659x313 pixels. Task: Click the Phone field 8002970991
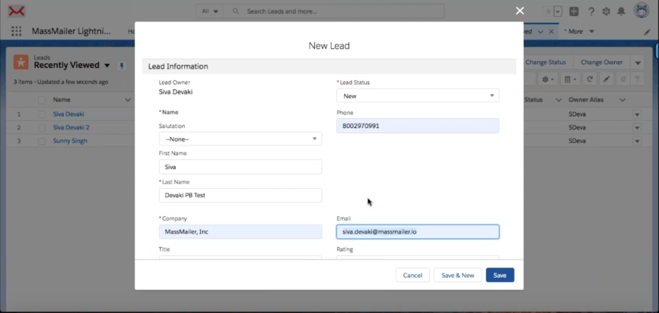417,125
